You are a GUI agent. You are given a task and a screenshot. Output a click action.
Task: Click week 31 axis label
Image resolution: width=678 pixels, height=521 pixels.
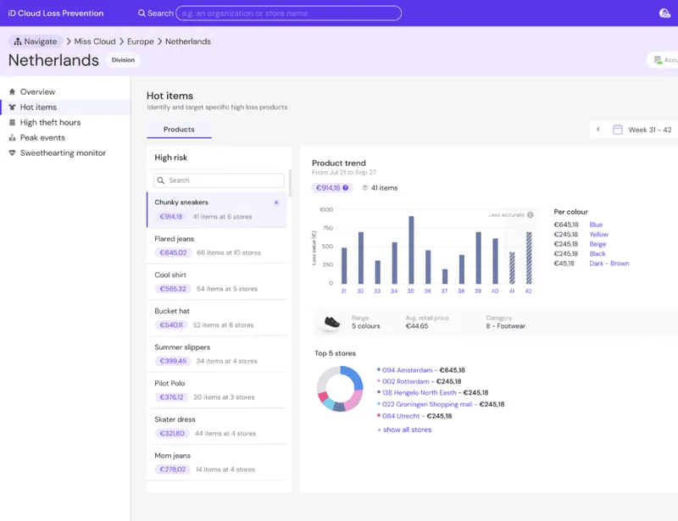coord(344,291)
